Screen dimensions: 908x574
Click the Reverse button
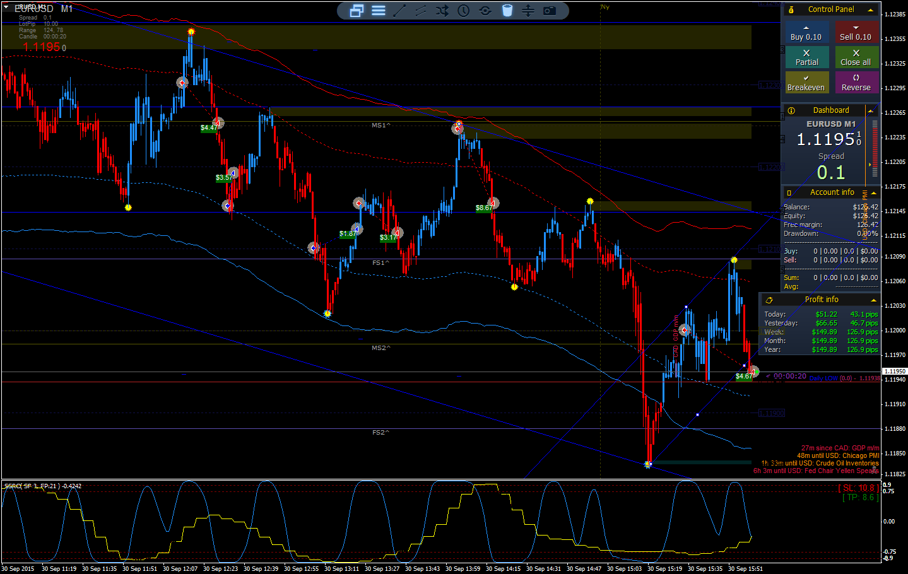[856, 83]
